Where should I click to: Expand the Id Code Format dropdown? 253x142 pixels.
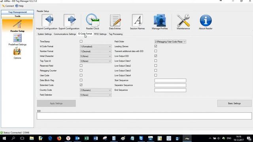pyautogui.click(x=96, y=47)
